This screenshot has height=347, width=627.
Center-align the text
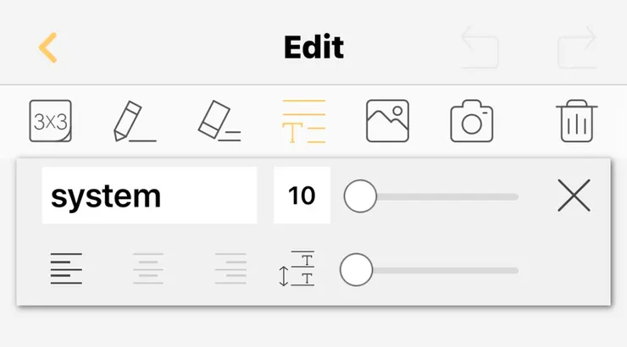pyautogui.click(x=148, y=269)
